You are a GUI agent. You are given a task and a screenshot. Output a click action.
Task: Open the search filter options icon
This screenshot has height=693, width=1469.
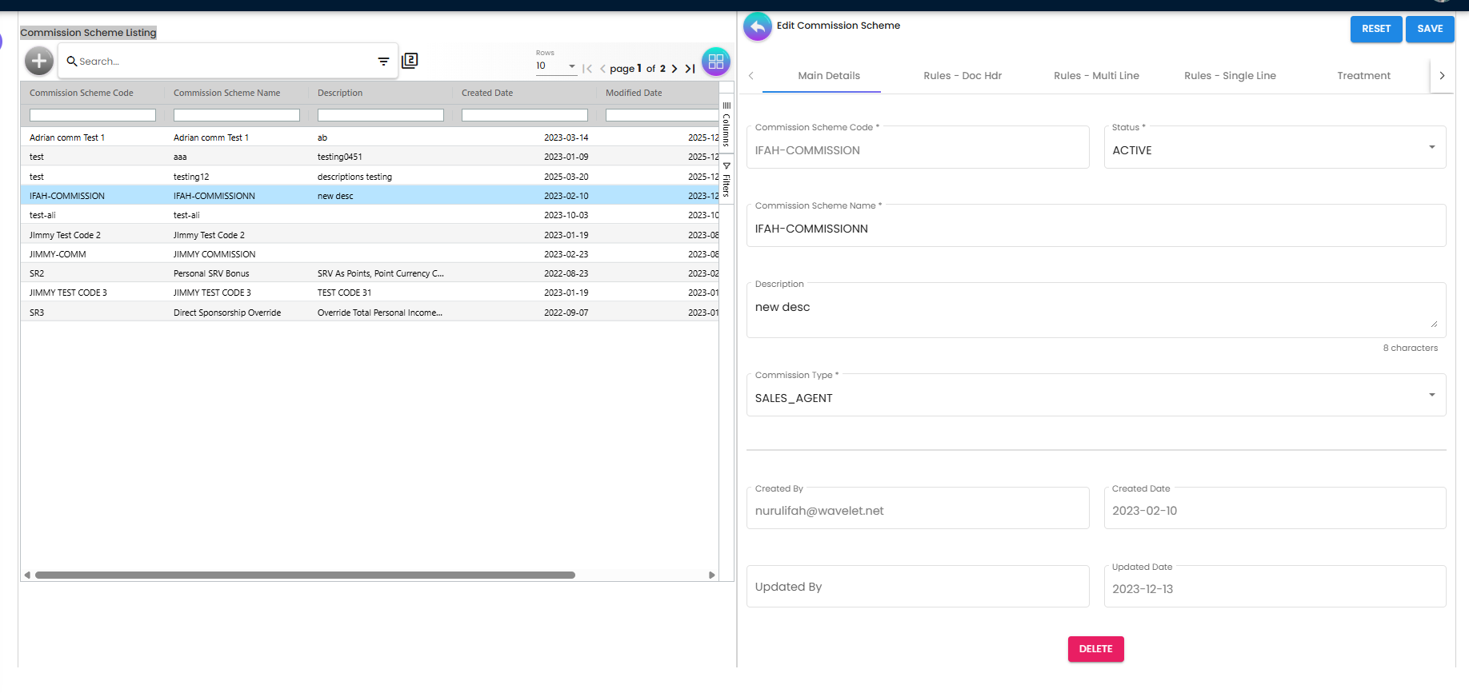coord(384,62)
